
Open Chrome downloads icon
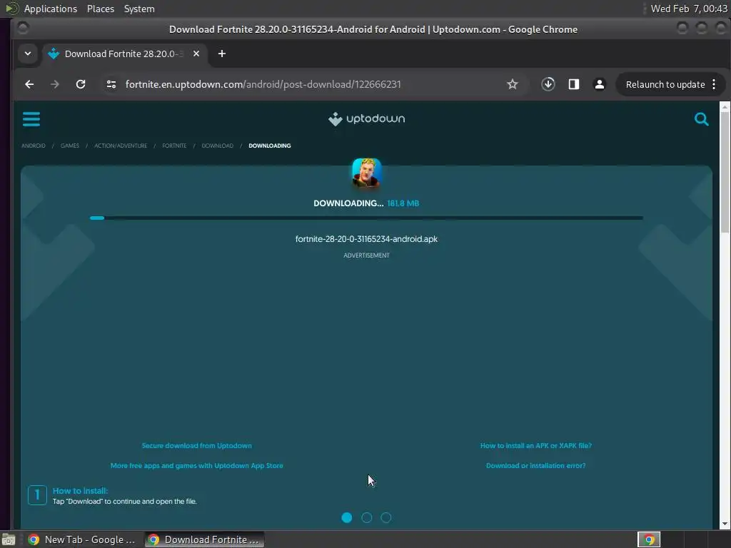(x=548, y=84)
